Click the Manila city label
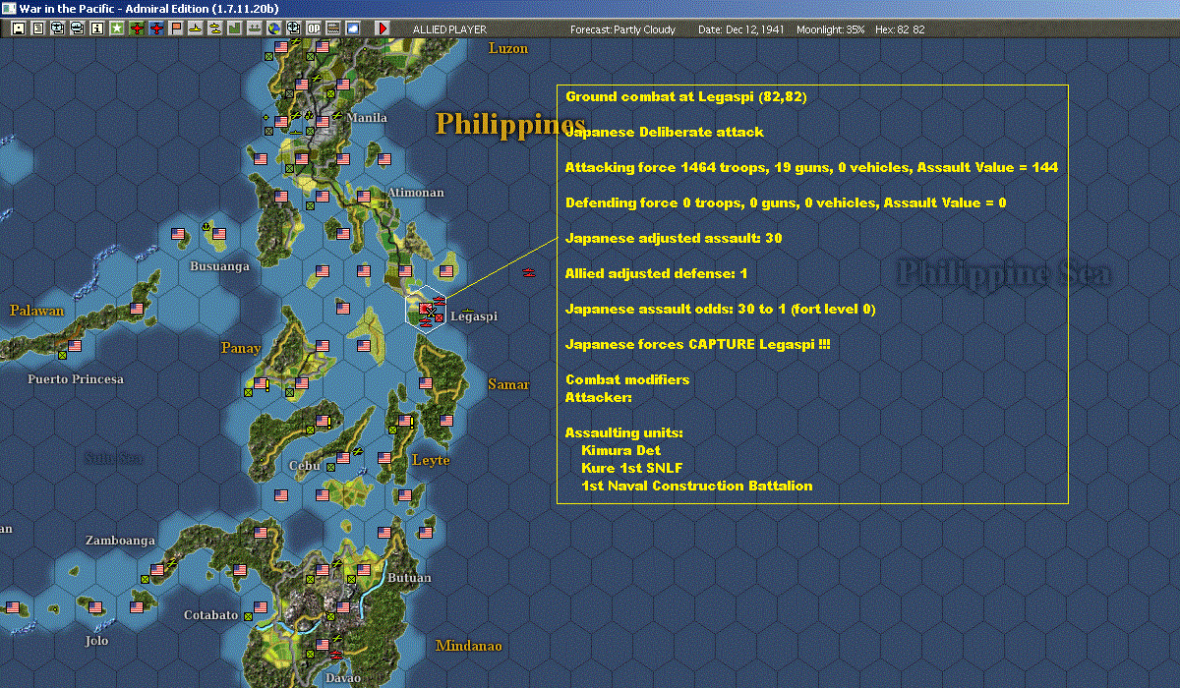1180x688 pixels. (367, 118)
